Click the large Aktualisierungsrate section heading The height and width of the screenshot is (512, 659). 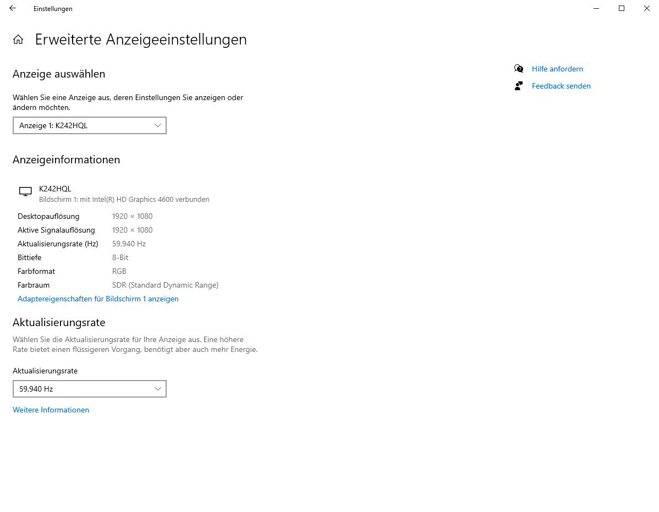pos(59,323)
